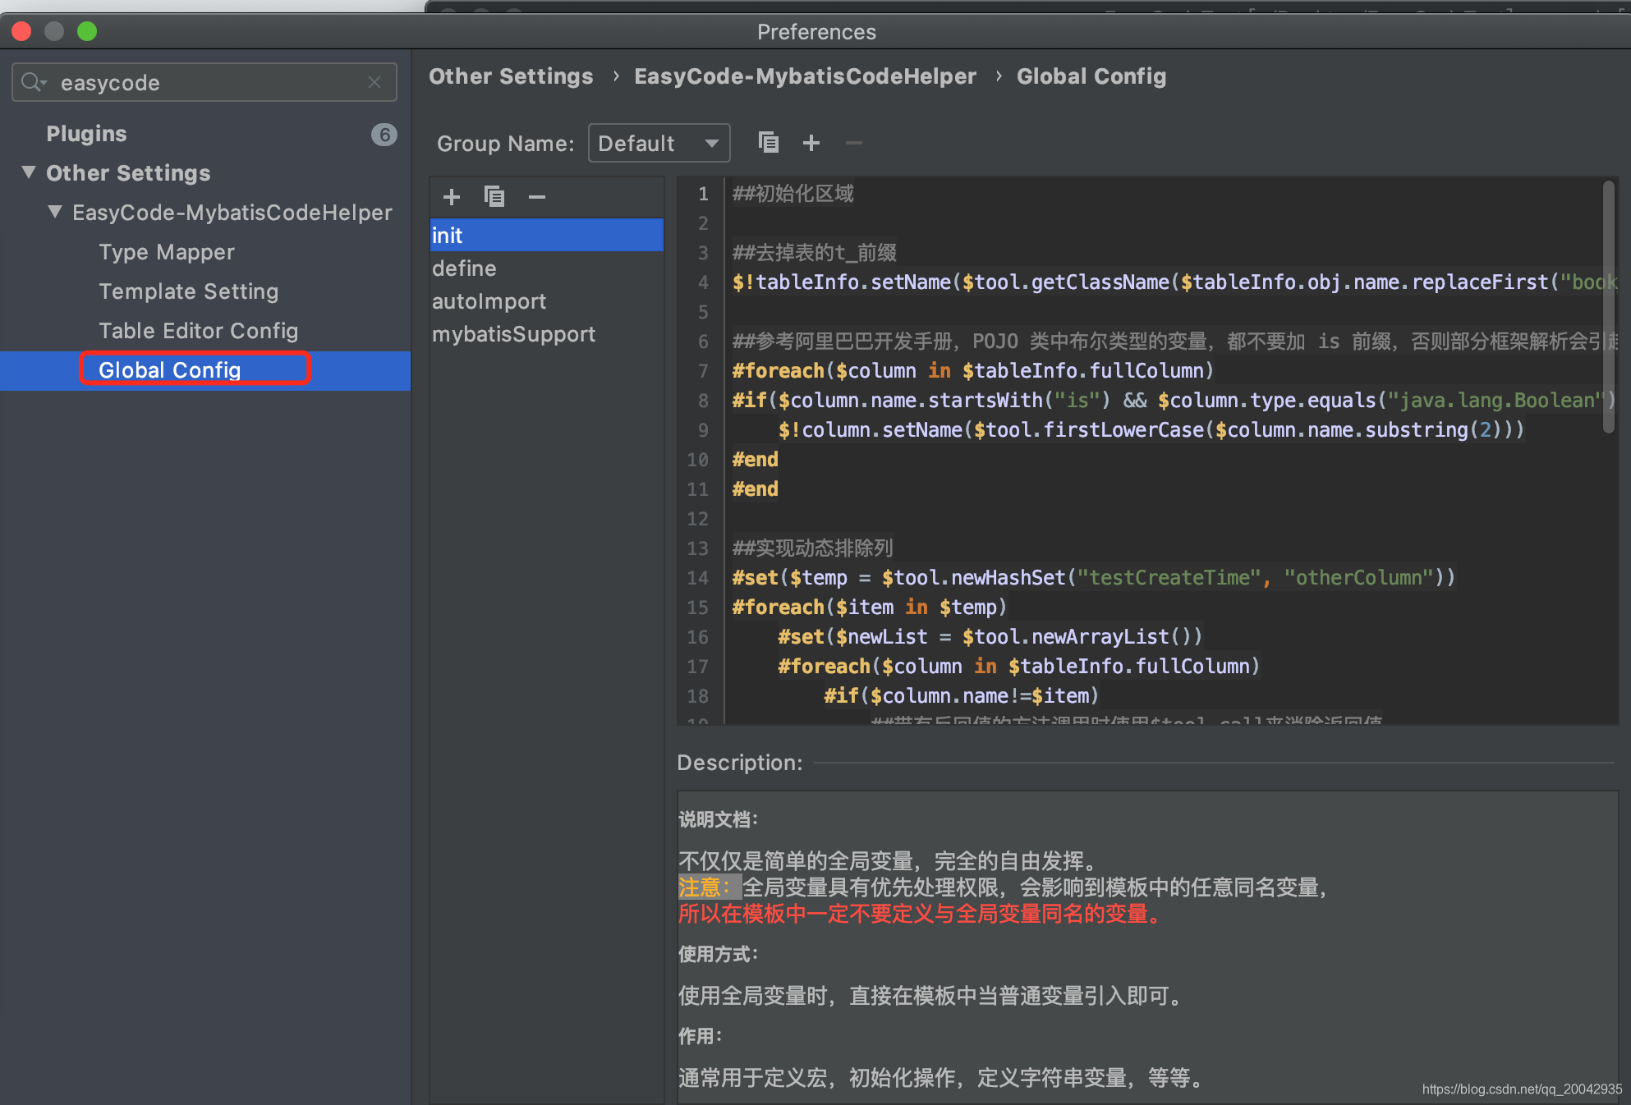
Task: Add a new group with the plus icon
Action: tap(811, 142)
